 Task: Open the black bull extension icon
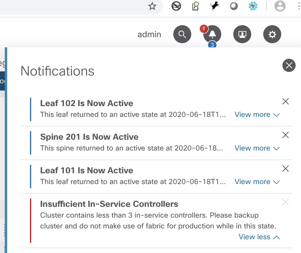[x=215, y=6]
